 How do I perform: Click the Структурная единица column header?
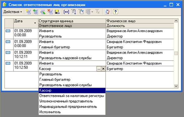[72, 21]
